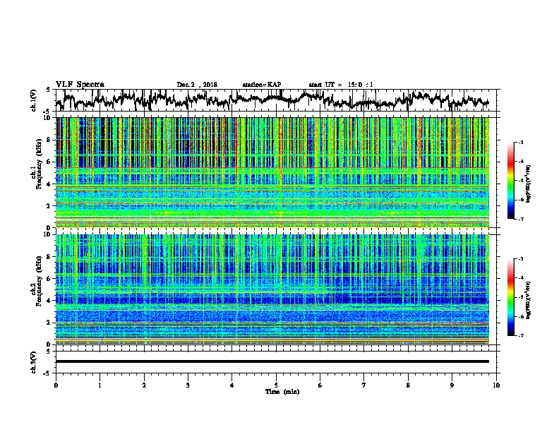Viewport: 559px width, 432px height.
Task: Click the "Time (min)" axis title
Action: click(x=282, y=392)
